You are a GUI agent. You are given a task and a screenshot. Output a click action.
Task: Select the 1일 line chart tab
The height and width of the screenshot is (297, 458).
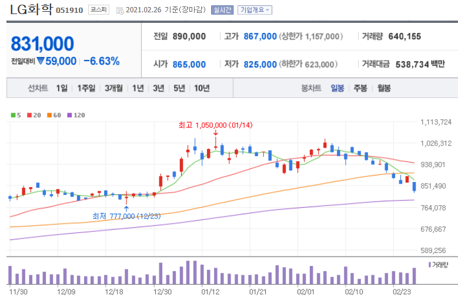62,88
